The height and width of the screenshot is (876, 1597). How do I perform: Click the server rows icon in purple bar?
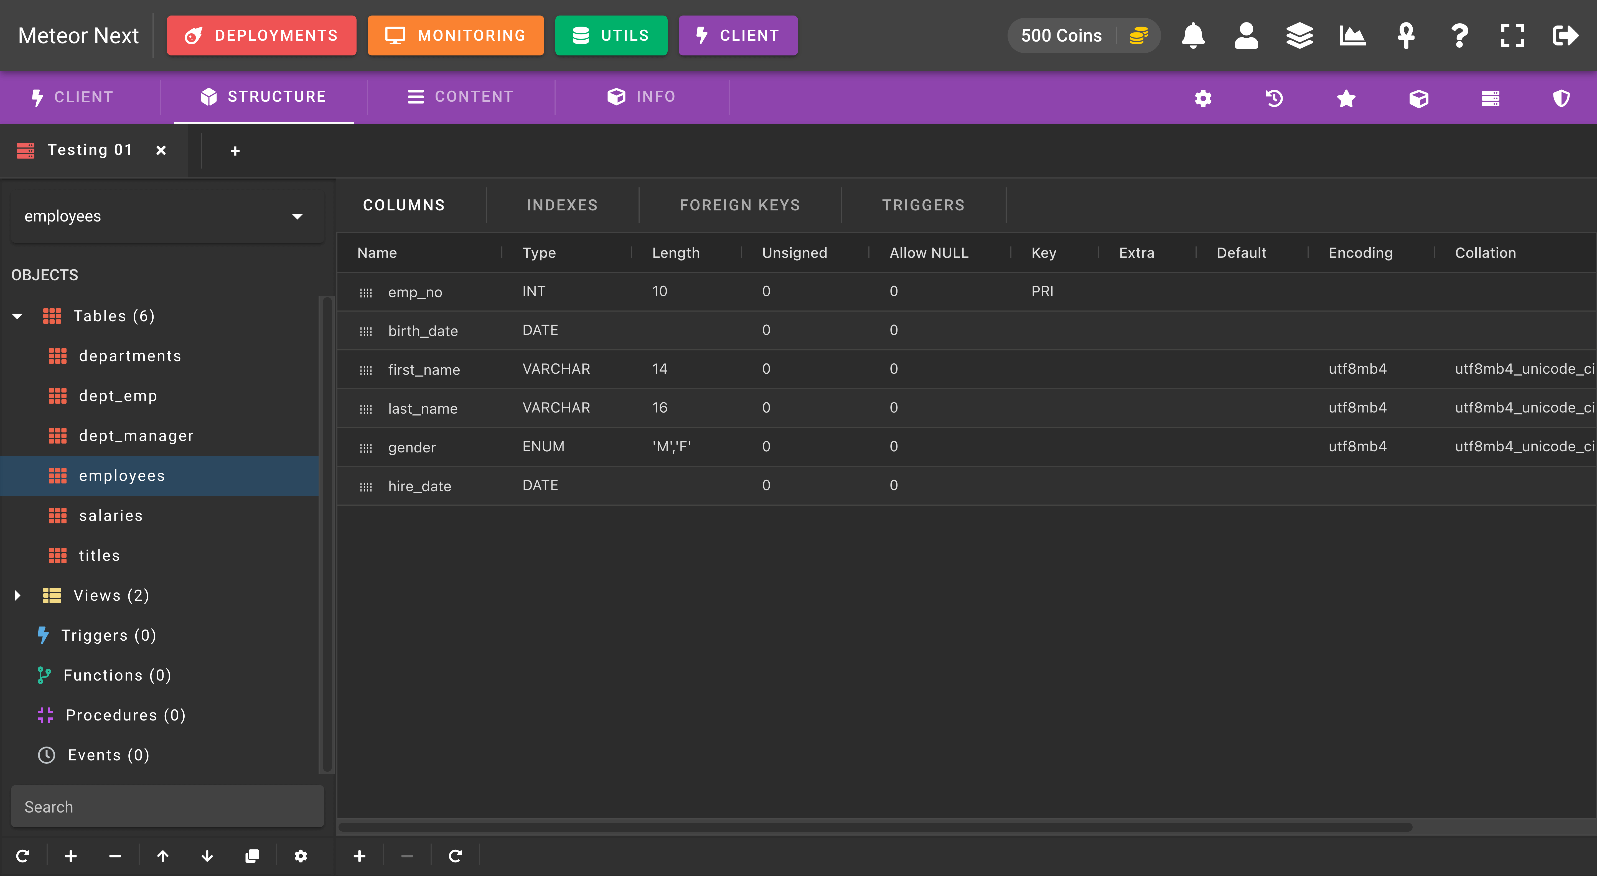point(1490,98)
